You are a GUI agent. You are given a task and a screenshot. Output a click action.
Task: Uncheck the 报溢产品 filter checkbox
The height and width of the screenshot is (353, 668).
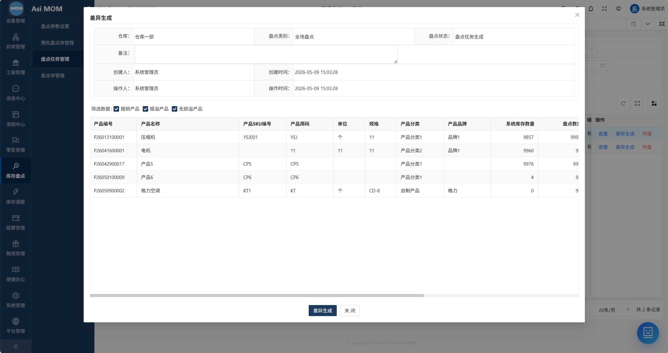click(x=146, y=109)
